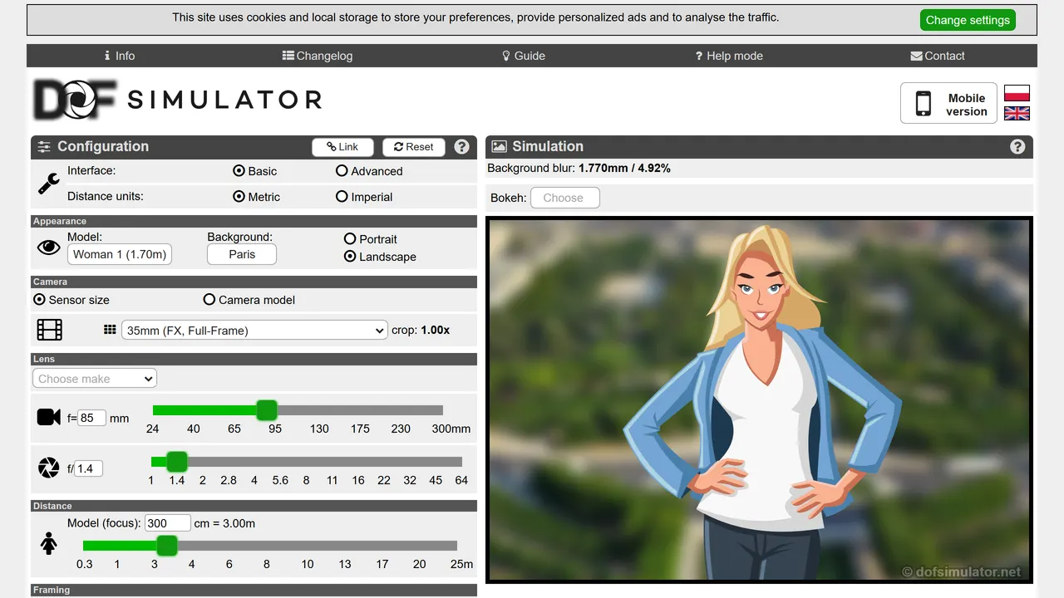Click the film strip sensor icon
This screenshot has width=1064, height=598.
click(x=50, y=330)
